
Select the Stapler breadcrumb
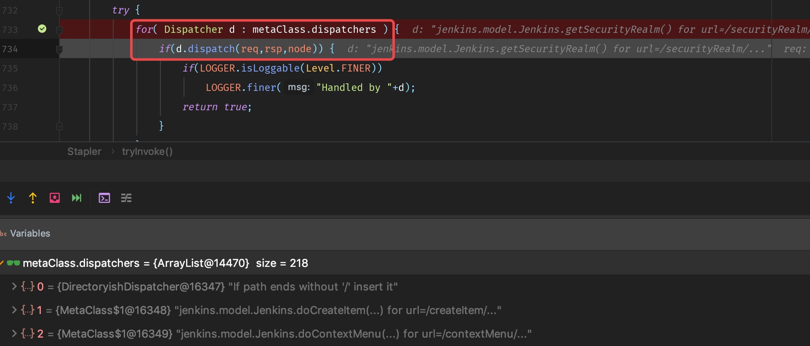[x=84, y=152]
